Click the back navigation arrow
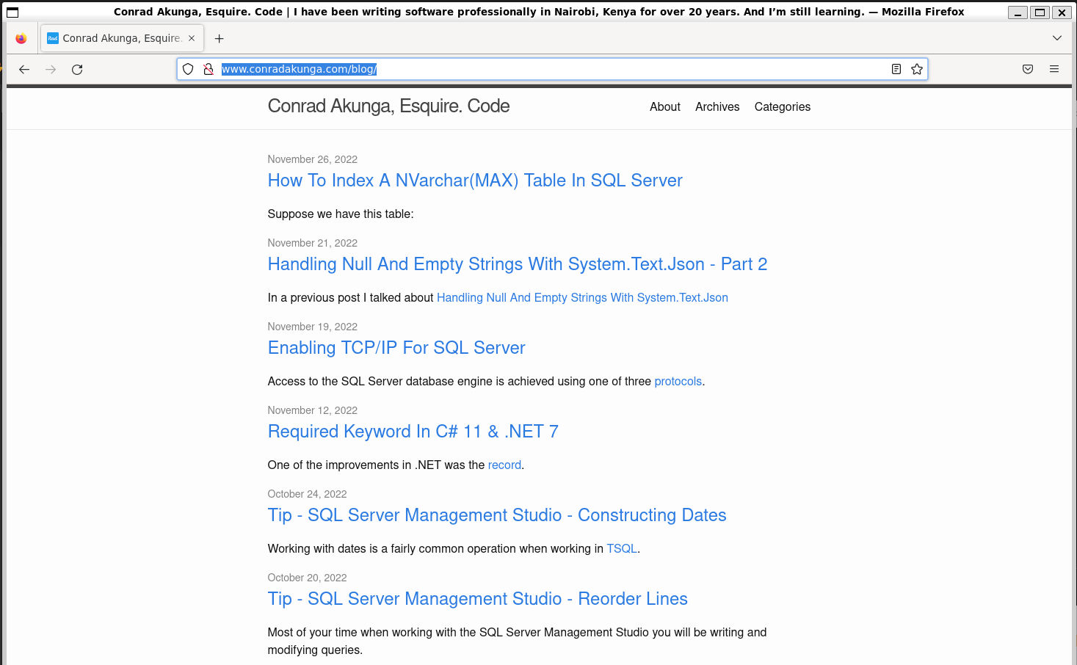1077x665 pixels. [x=24, y=69]
